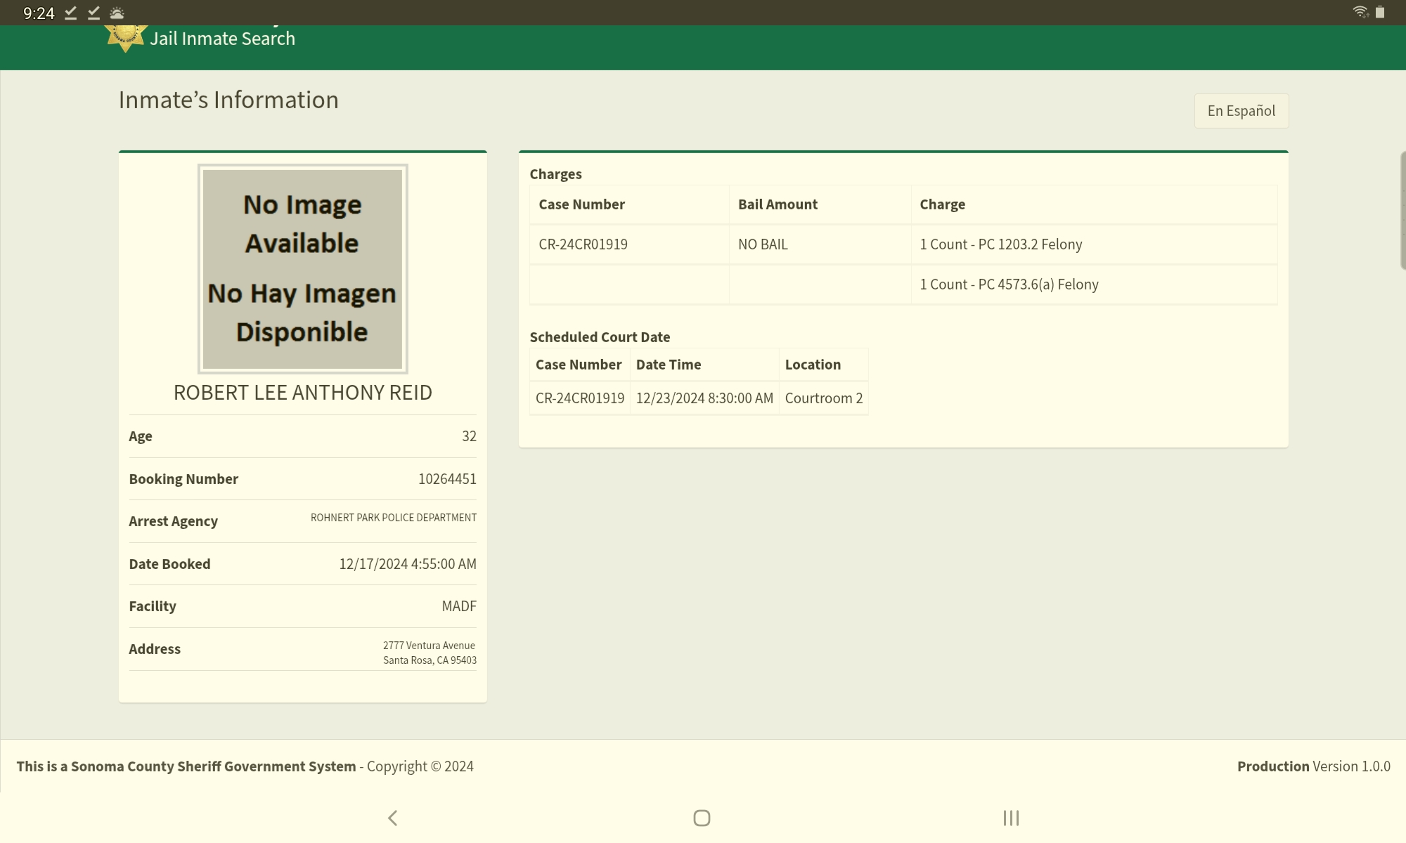Tap the Wi-Fi status icon

pyautogui.click(x=1360, y=12)
